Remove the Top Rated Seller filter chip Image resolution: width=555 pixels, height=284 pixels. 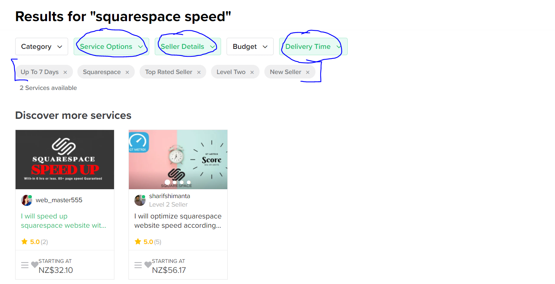point(199,72)
